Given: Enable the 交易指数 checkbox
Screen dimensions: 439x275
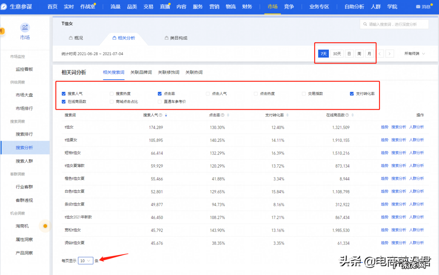Looking at the screenshot, I should [x=304, y=93].
